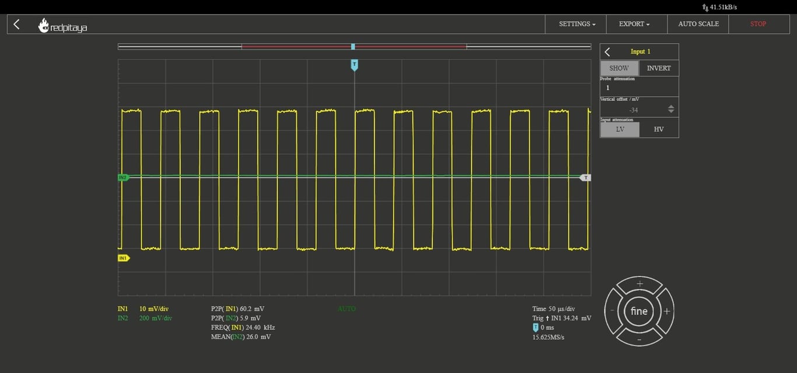
Task: Click the Input 1 panel title
Action: coord(640,52)
